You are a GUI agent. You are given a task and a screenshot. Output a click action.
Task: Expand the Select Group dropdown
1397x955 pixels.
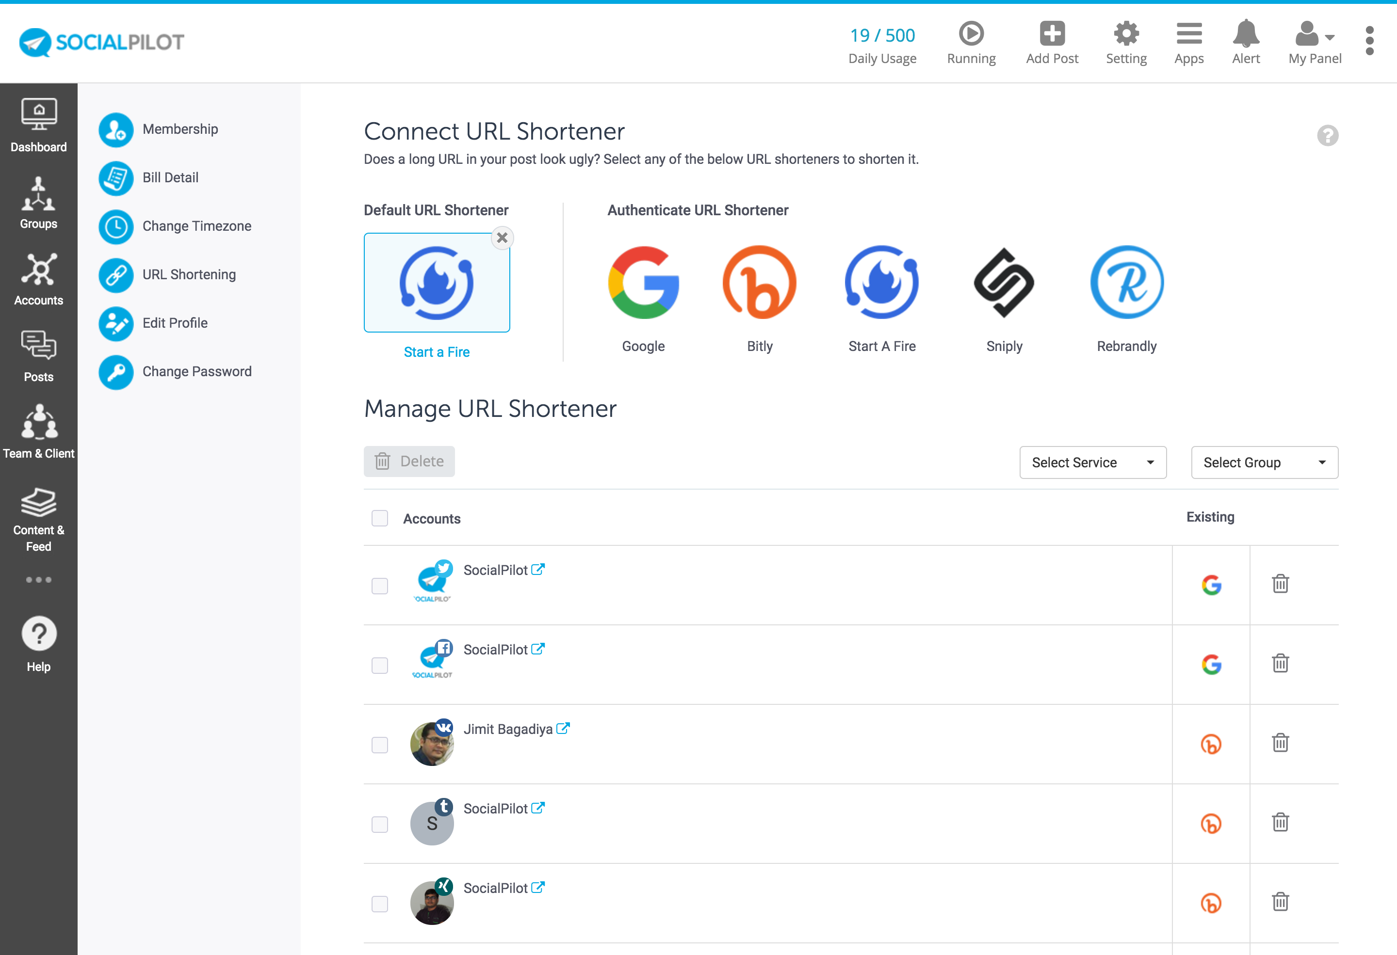click(x=1264, y=462)
